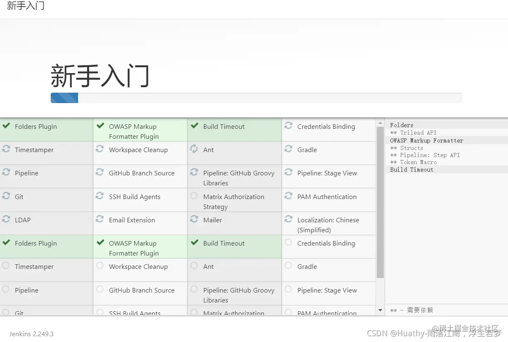
Task: Click OWASP Markup Formatter in the install log
Action: 427,140
